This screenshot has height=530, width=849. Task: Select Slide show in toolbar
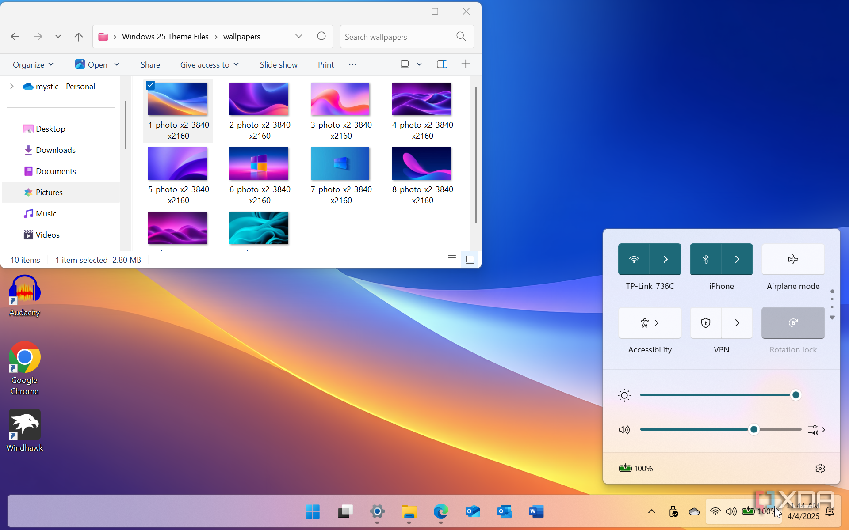[x=279, y=65]
